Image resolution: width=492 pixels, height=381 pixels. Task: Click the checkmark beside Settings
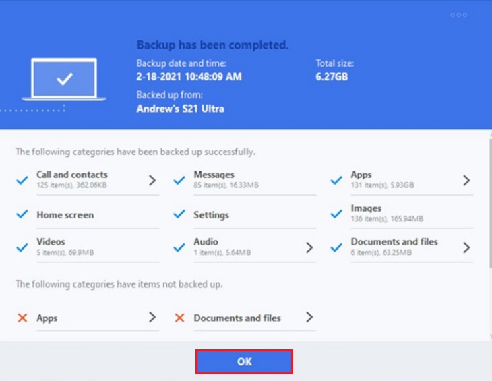pyautogui.click(x=179, y=214)
